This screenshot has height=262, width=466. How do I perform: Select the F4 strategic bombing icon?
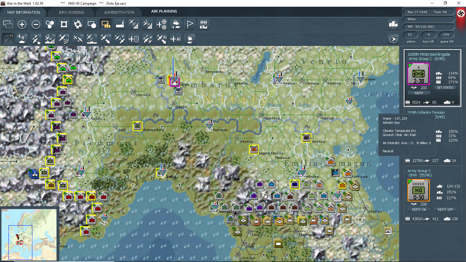tap(50, 38)
